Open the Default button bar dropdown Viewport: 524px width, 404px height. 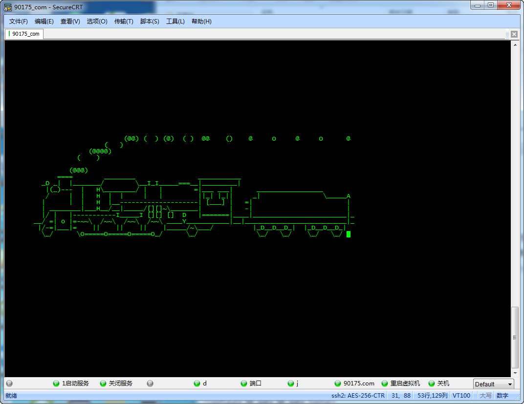pos(493,384)
